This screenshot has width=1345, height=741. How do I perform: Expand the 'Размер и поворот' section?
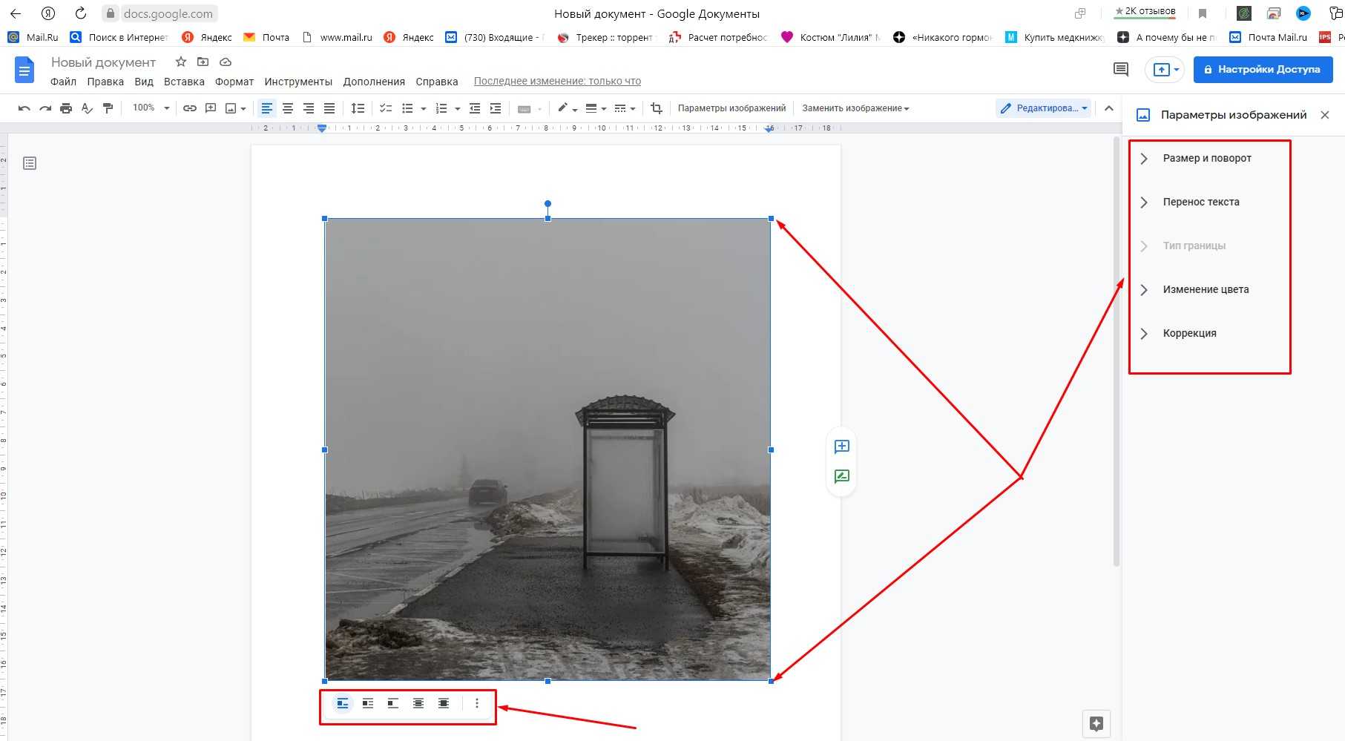click(1206, 158)
